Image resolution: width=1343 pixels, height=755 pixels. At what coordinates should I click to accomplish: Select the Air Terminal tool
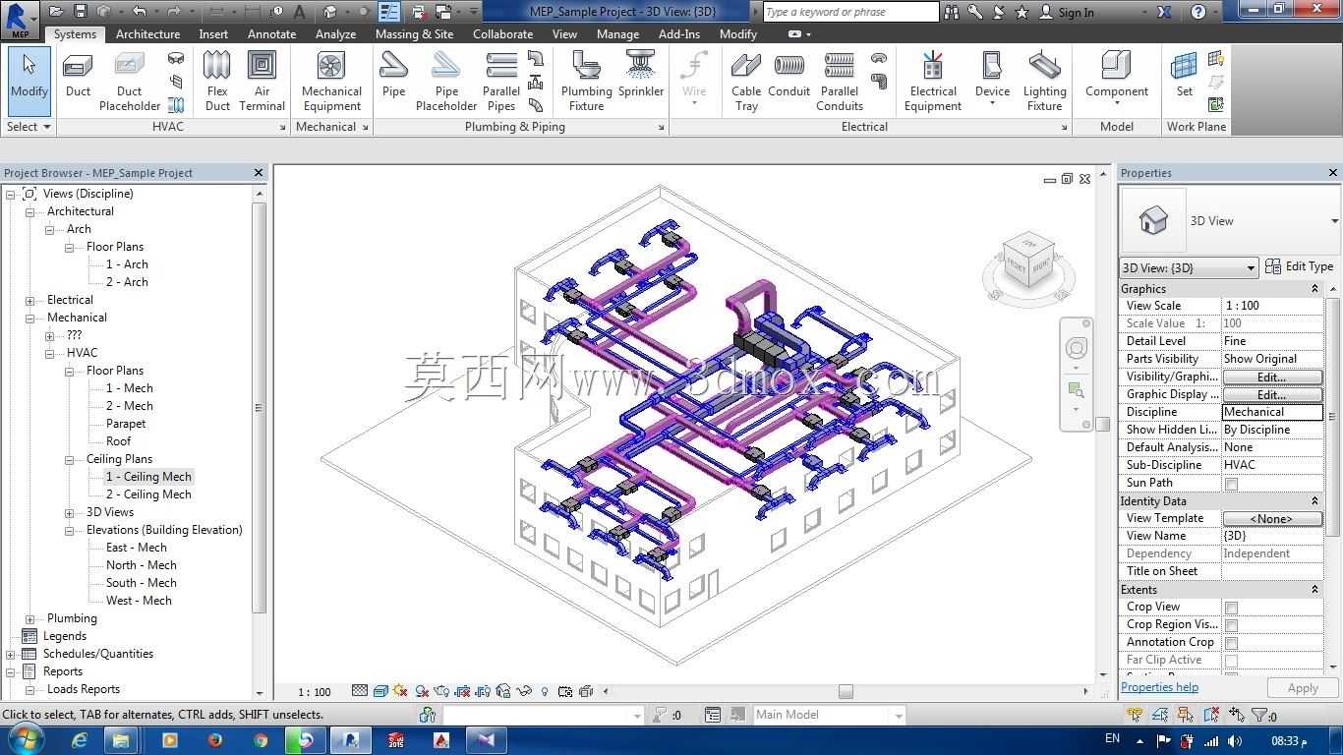[x=262, y=81]
